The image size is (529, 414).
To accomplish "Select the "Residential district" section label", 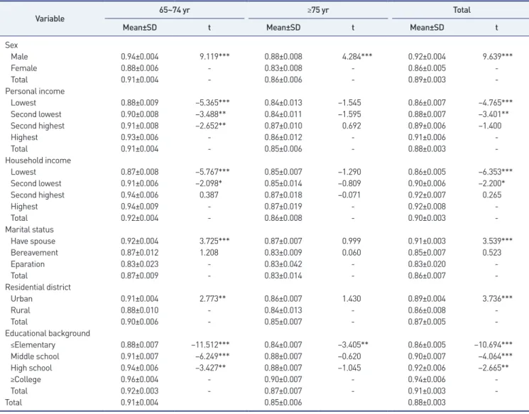I will [x=38, y=287].
